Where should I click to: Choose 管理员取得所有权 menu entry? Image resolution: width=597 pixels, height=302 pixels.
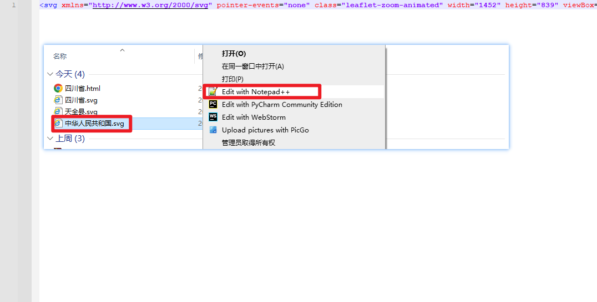tap(249, 142)
